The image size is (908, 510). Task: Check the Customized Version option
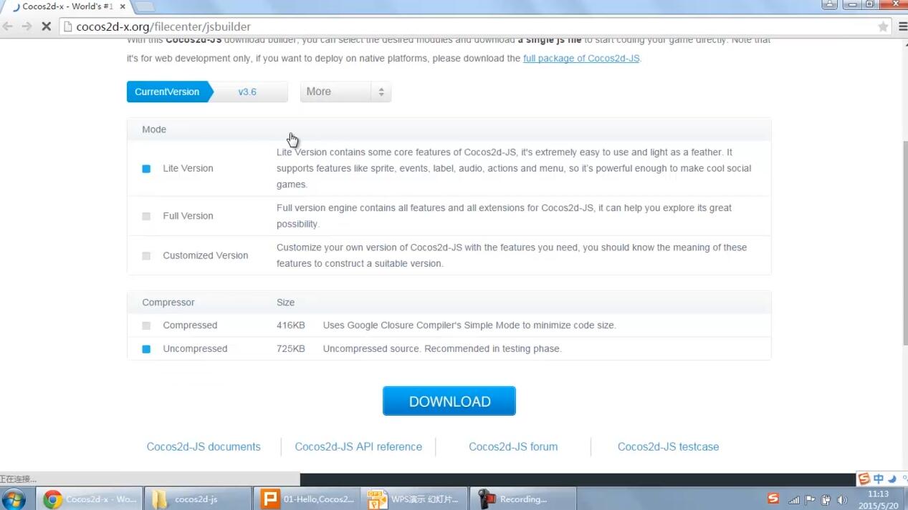pyautogui.click(x=146, y=256)
